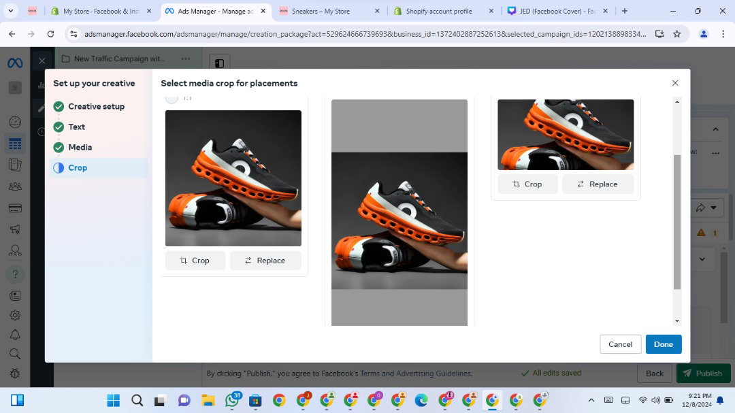Click the address bar URL
The image size is (735, 413).
point(365,34)
